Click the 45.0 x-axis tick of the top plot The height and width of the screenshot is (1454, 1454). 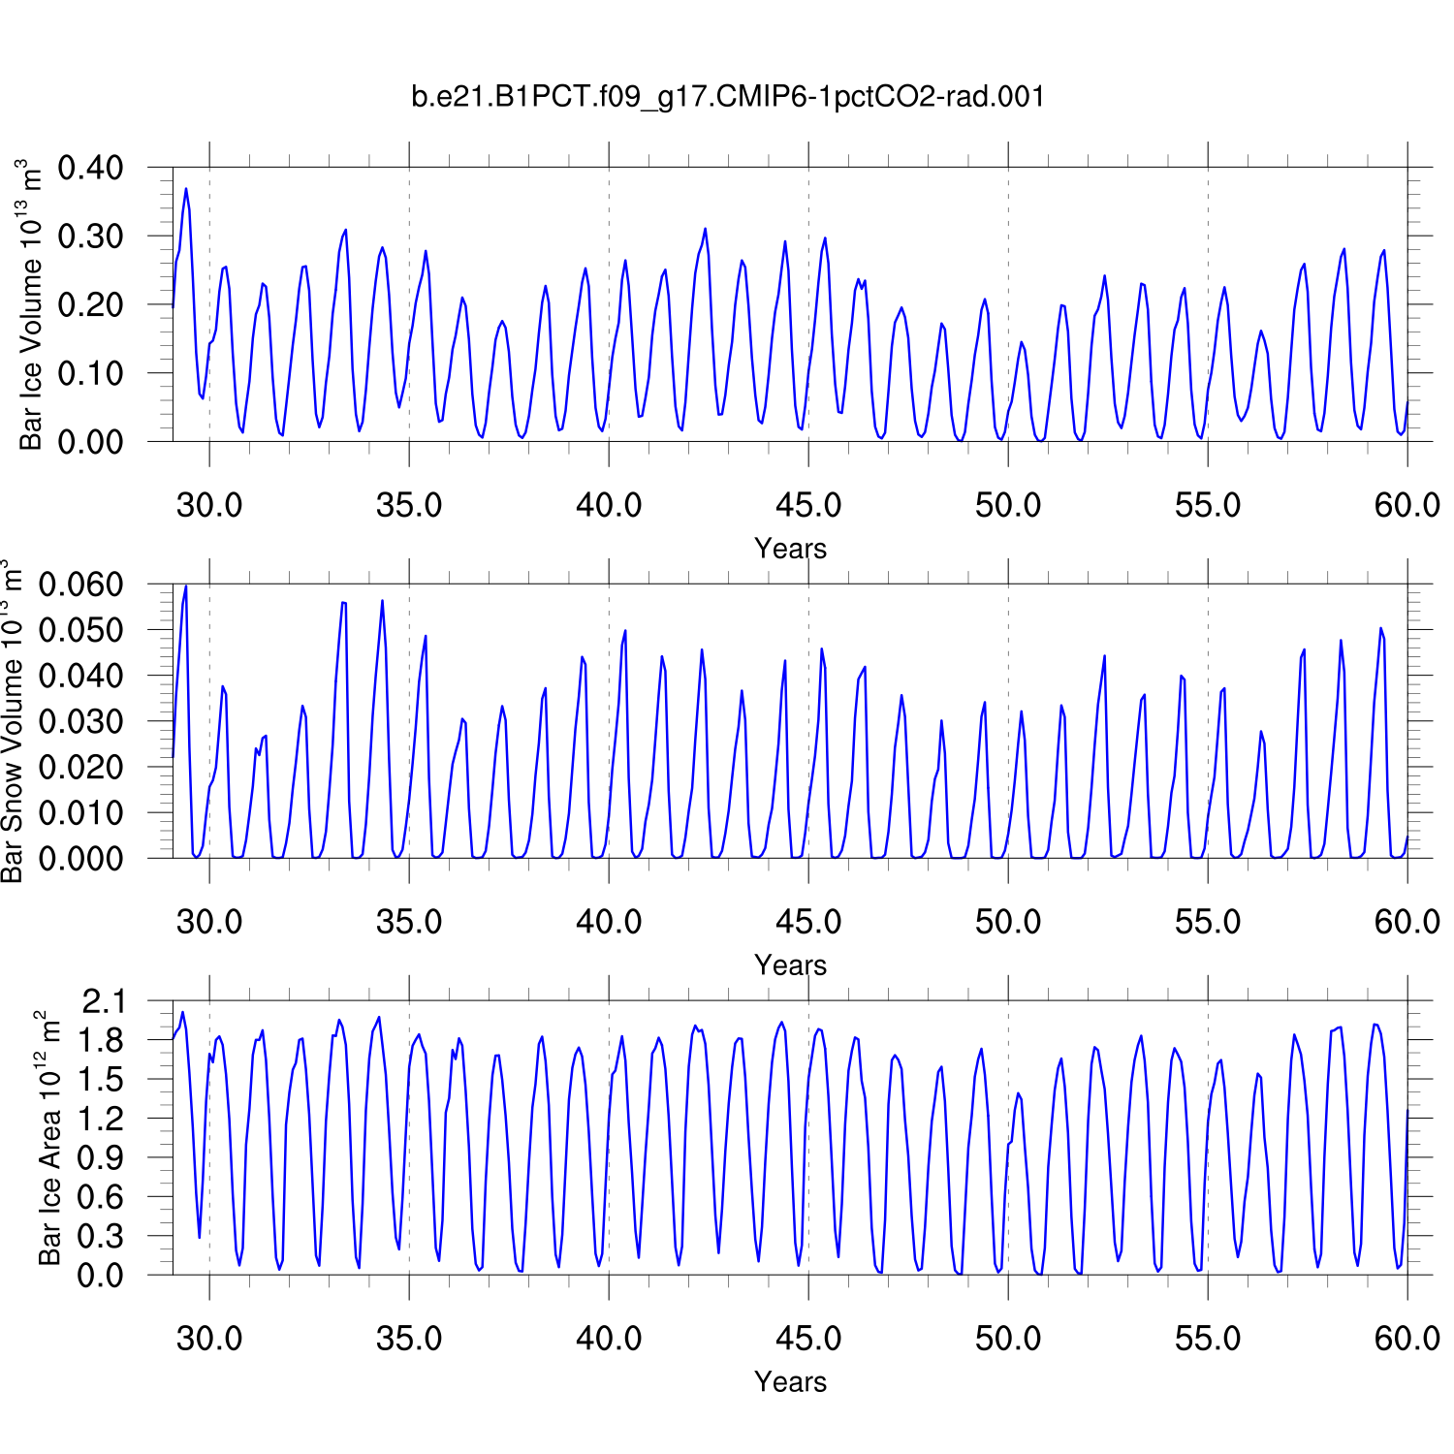pos(808,505)
